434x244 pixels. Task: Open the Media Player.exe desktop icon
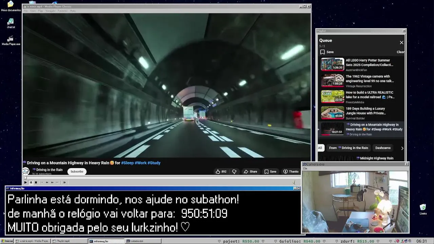[11, 41]
